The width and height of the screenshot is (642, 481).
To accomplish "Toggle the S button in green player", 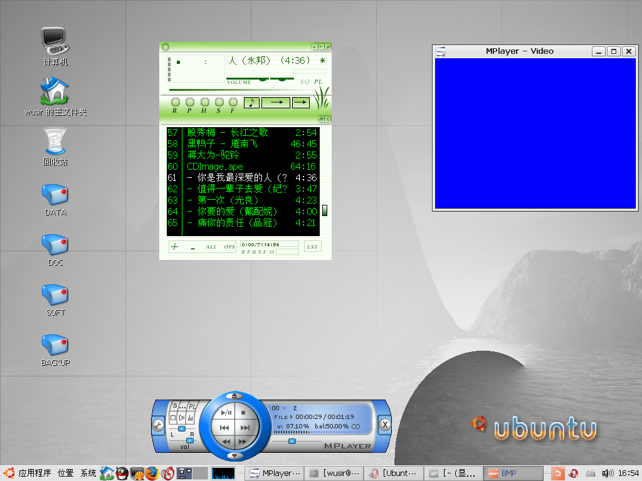I will pyautogui.click(x=219, y=102).
